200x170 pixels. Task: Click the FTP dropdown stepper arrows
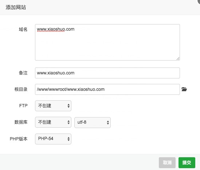pyautogui.click(x=68, y=106)
